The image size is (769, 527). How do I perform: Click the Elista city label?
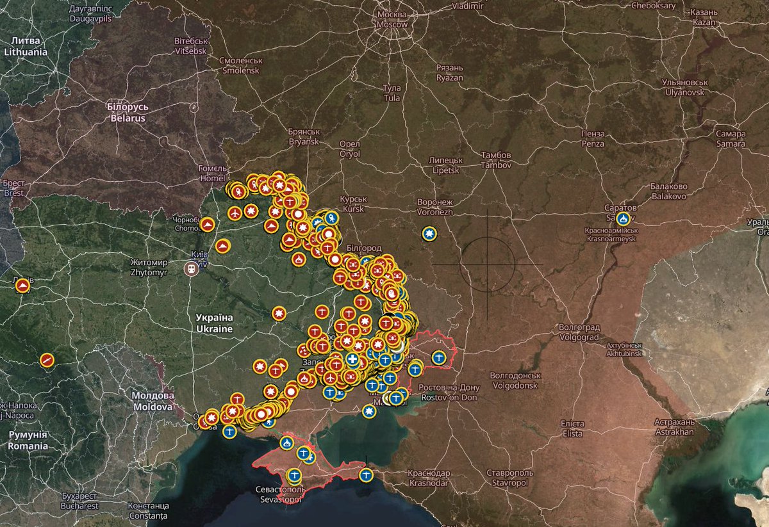(x=572, y=429)
